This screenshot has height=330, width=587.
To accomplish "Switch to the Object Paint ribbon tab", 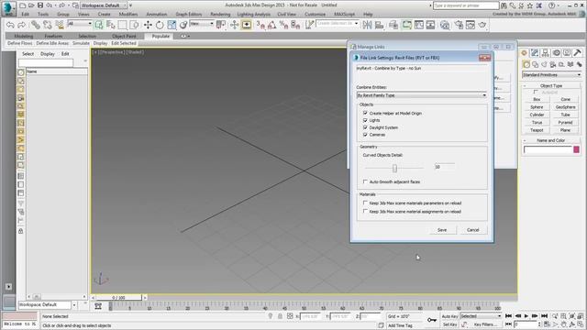I will click(x=124, y=36).
